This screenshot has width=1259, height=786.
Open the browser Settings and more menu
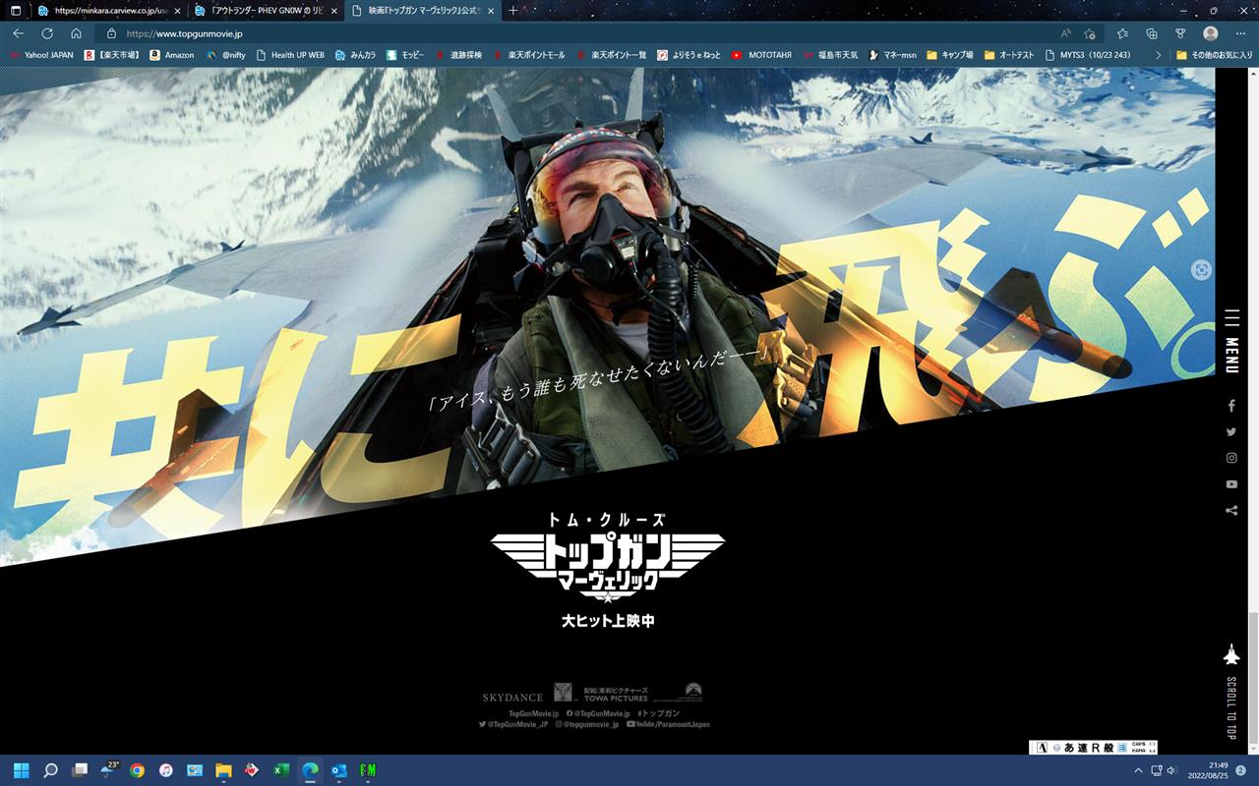tap(1240, 33)
